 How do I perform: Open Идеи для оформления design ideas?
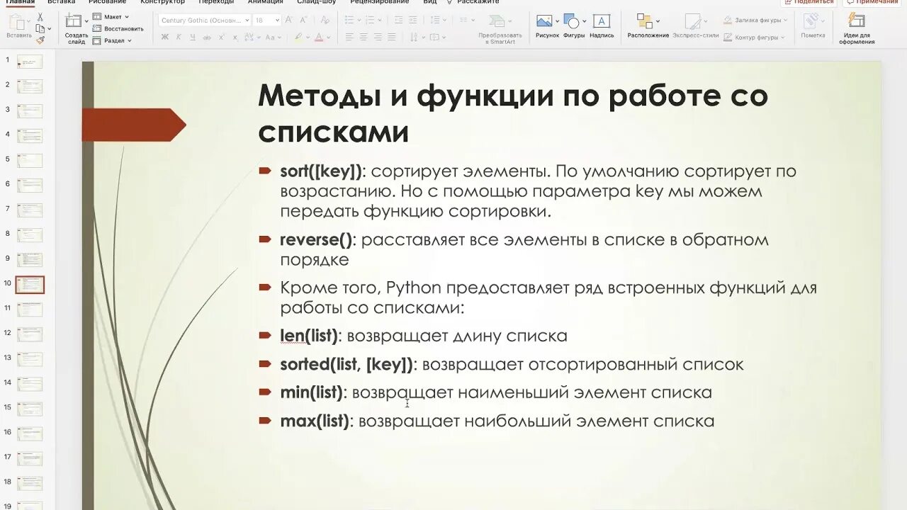coord(857,21)
